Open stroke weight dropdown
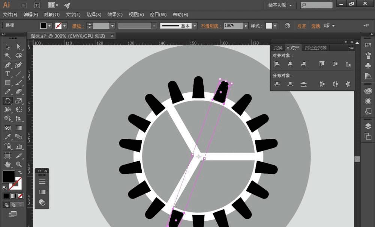The image size is (375, 227). pyautogui.click(x=112, y=26)
